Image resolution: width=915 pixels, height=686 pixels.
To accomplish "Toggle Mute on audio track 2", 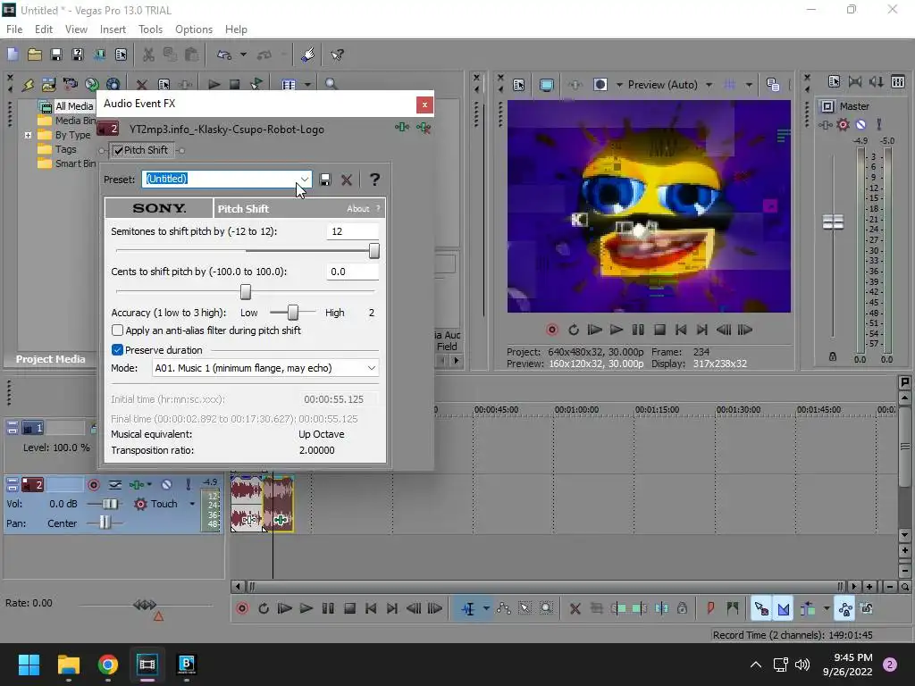I will click(167, 485).
